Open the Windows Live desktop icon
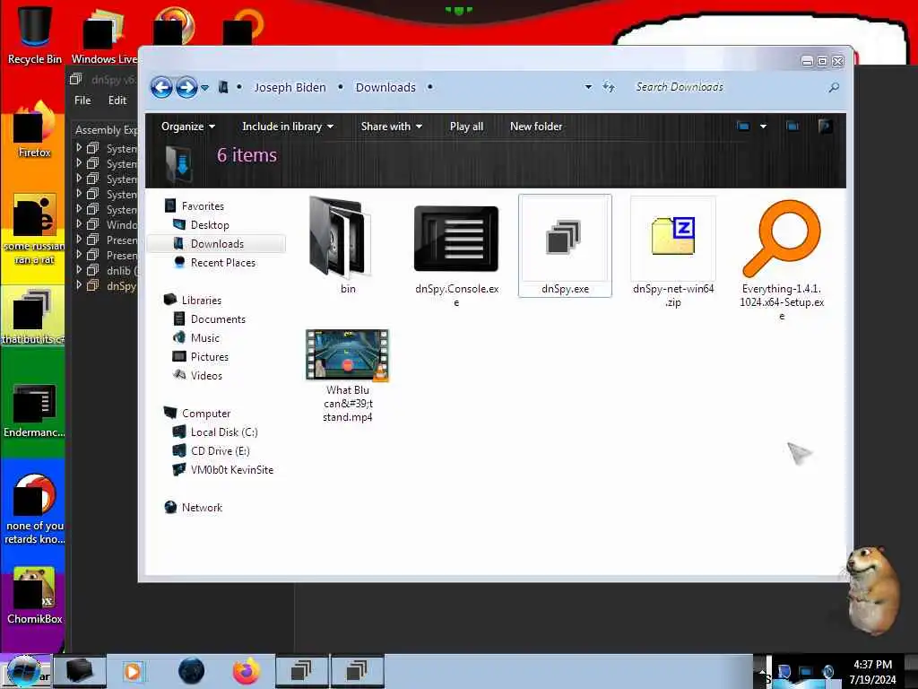The height and width of the screenshot is (689, 918). (x=104, y=34)
